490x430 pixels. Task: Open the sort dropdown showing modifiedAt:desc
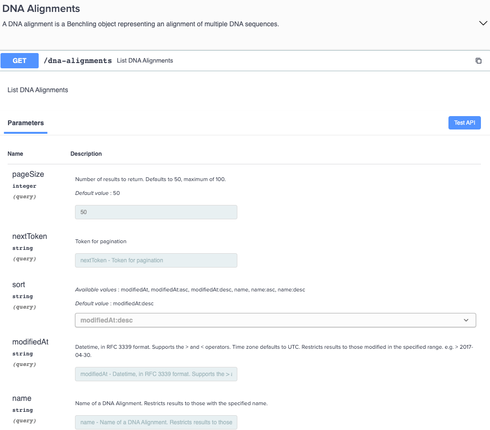(275, 320)
